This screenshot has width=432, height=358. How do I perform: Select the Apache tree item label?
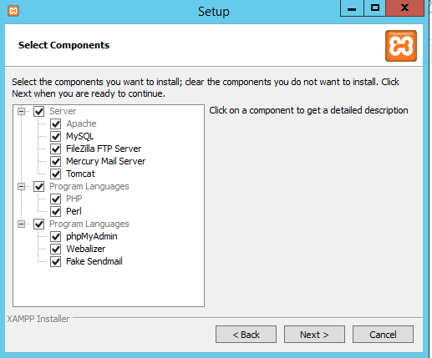tap(81, 124)
